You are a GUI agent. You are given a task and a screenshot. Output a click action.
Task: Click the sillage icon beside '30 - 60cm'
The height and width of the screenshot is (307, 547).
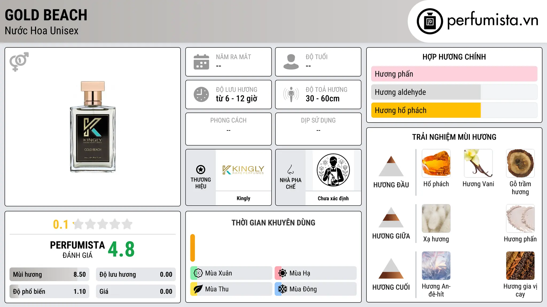[291, 94]
